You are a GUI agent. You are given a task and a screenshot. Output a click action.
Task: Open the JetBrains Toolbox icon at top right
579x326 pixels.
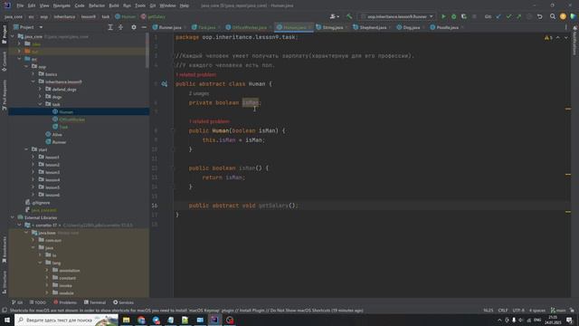pos(573,16)
